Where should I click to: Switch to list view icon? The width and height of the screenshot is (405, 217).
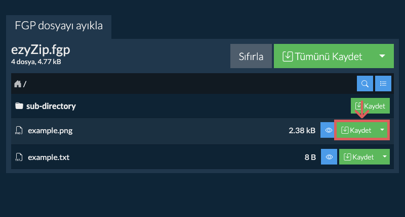coord(383,84)
